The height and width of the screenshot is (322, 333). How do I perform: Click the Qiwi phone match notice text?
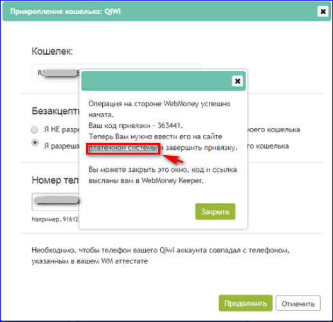[x=161, y=256]
